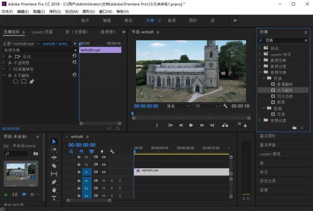
Task: Click the Ripple Edit tool
Action: click(54, 157)
